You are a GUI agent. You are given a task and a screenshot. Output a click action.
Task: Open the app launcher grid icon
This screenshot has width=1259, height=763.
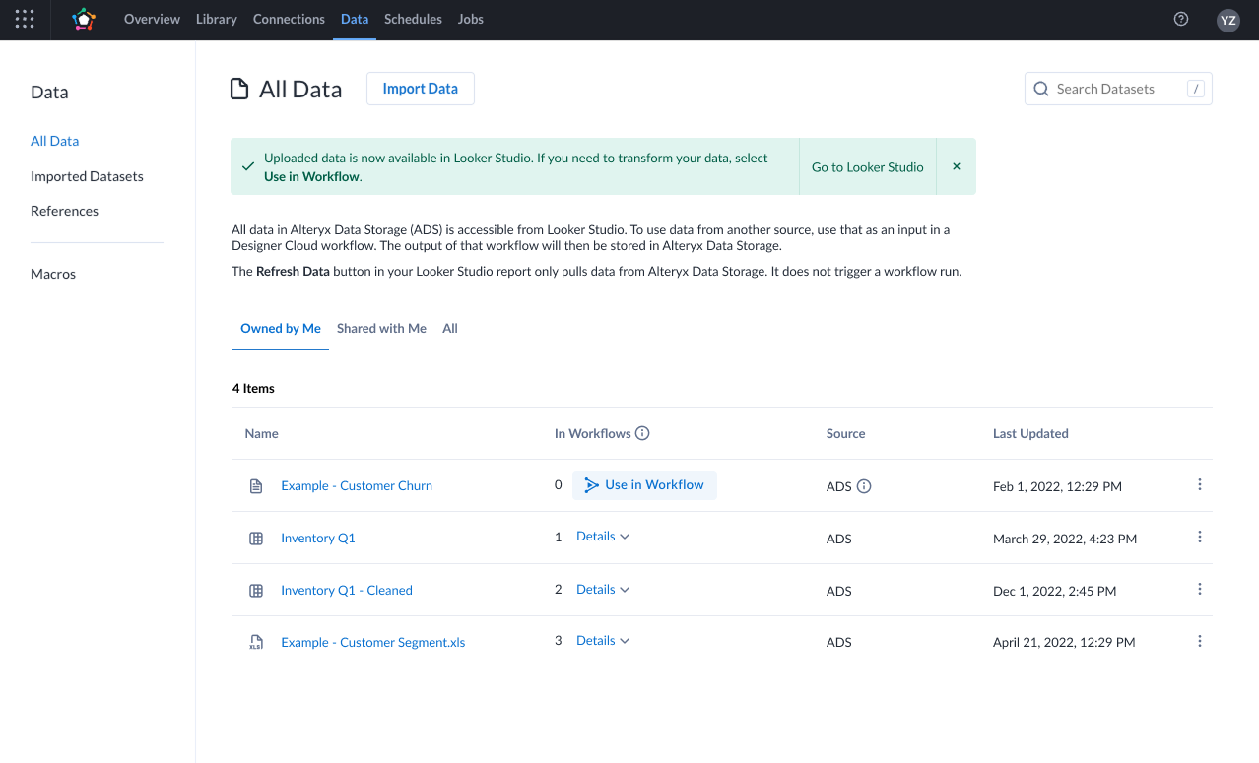25,19
